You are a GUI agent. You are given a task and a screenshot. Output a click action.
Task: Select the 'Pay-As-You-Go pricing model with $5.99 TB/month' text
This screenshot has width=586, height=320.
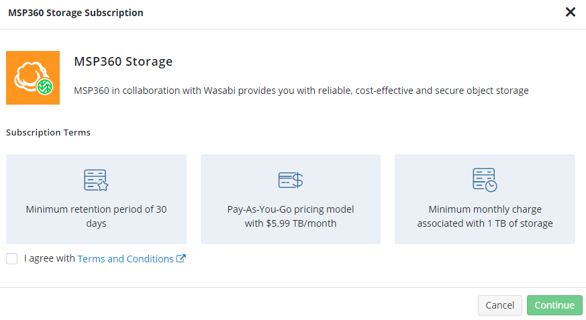click(291, 216)
